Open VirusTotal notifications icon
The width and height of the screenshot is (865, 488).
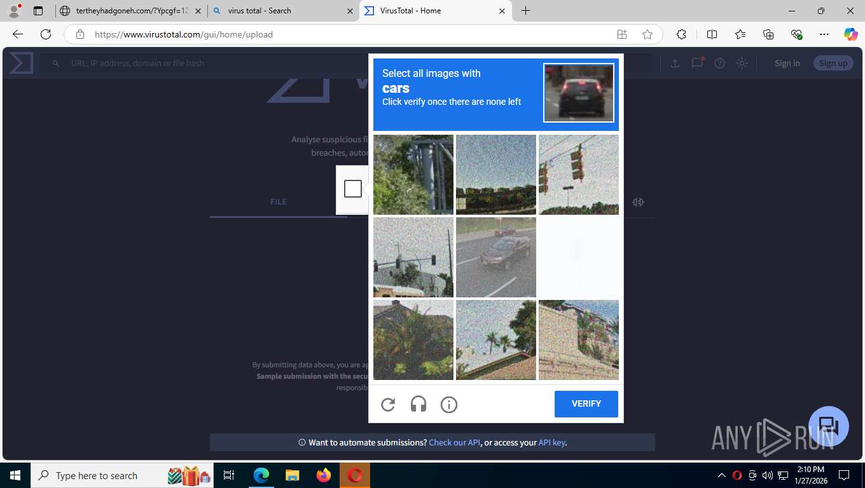698,63
